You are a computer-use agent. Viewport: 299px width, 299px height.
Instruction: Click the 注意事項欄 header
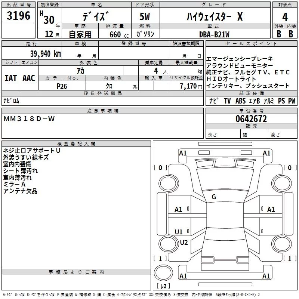(x=102, y=111)
